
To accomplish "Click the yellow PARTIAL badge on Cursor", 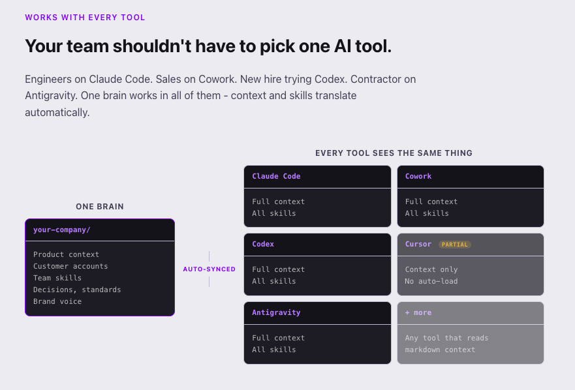I will (455, 245).
